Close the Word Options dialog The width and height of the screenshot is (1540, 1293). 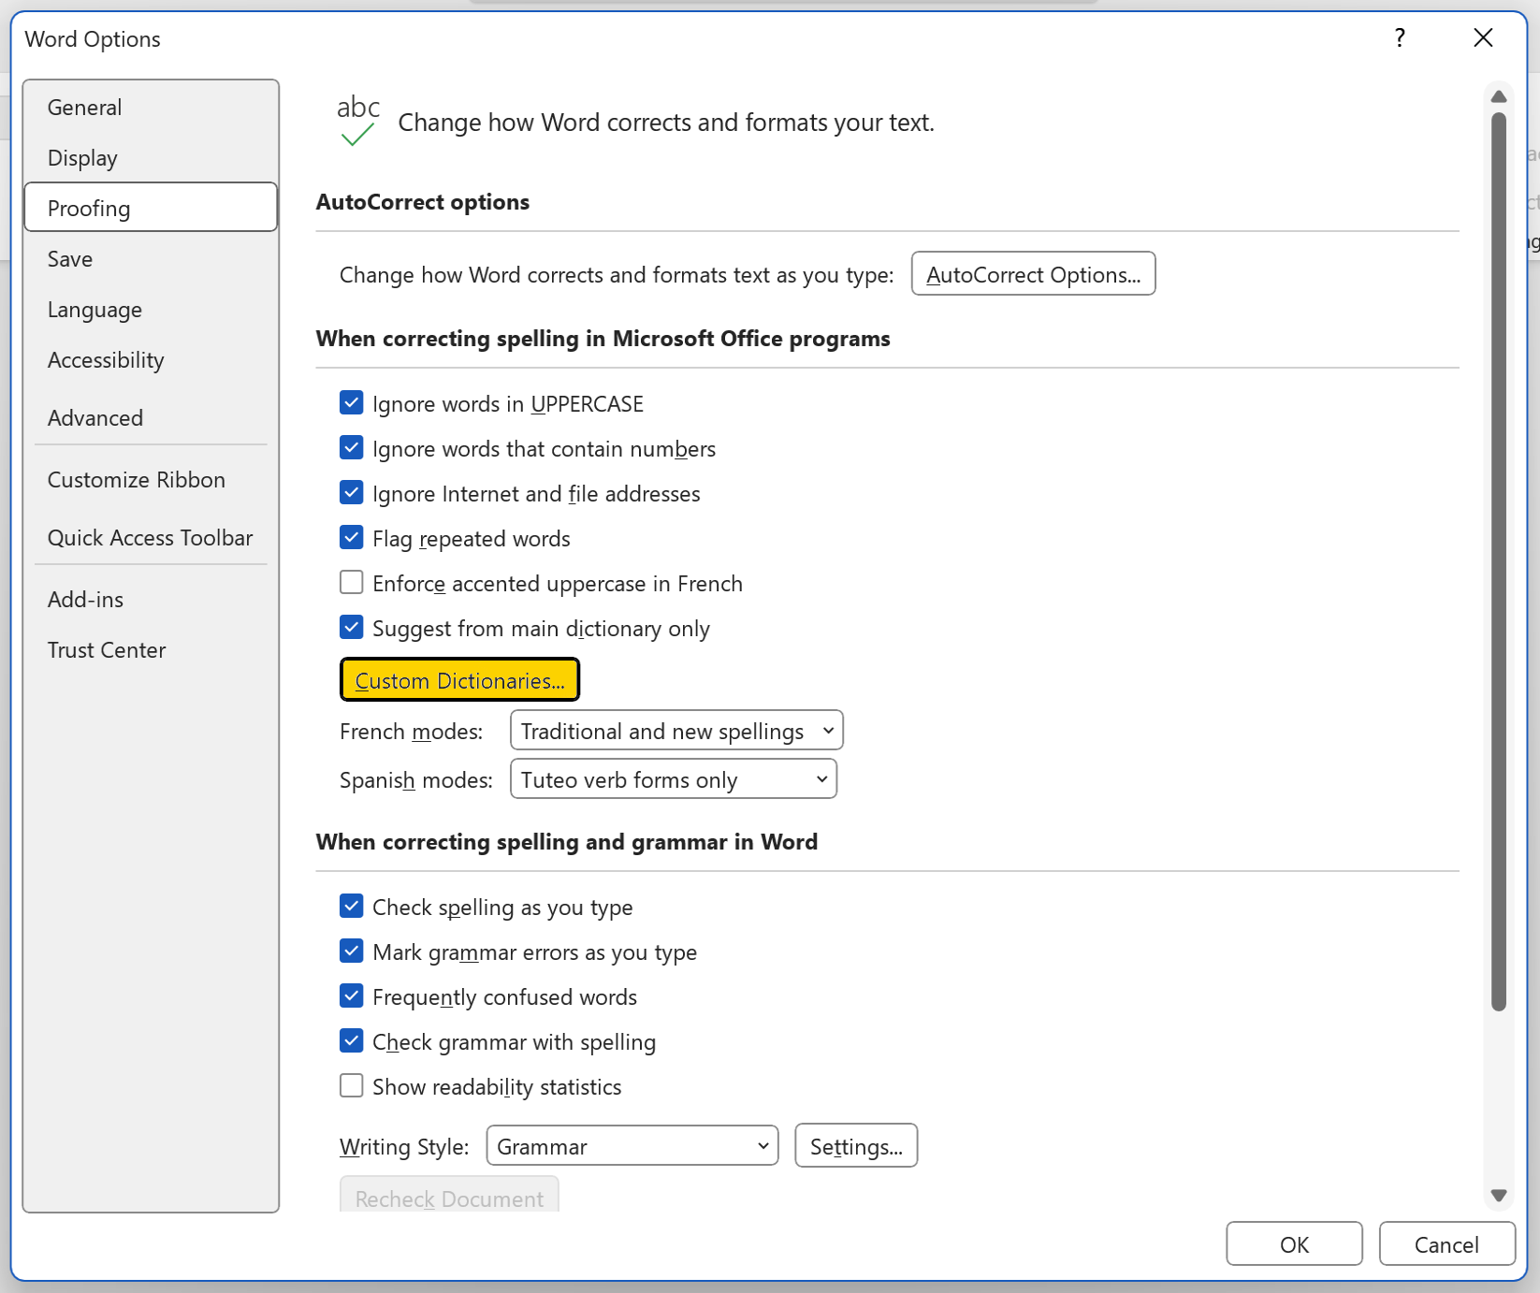coord(1483,38)
